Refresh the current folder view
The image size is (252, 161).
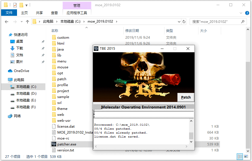(184, 22)
